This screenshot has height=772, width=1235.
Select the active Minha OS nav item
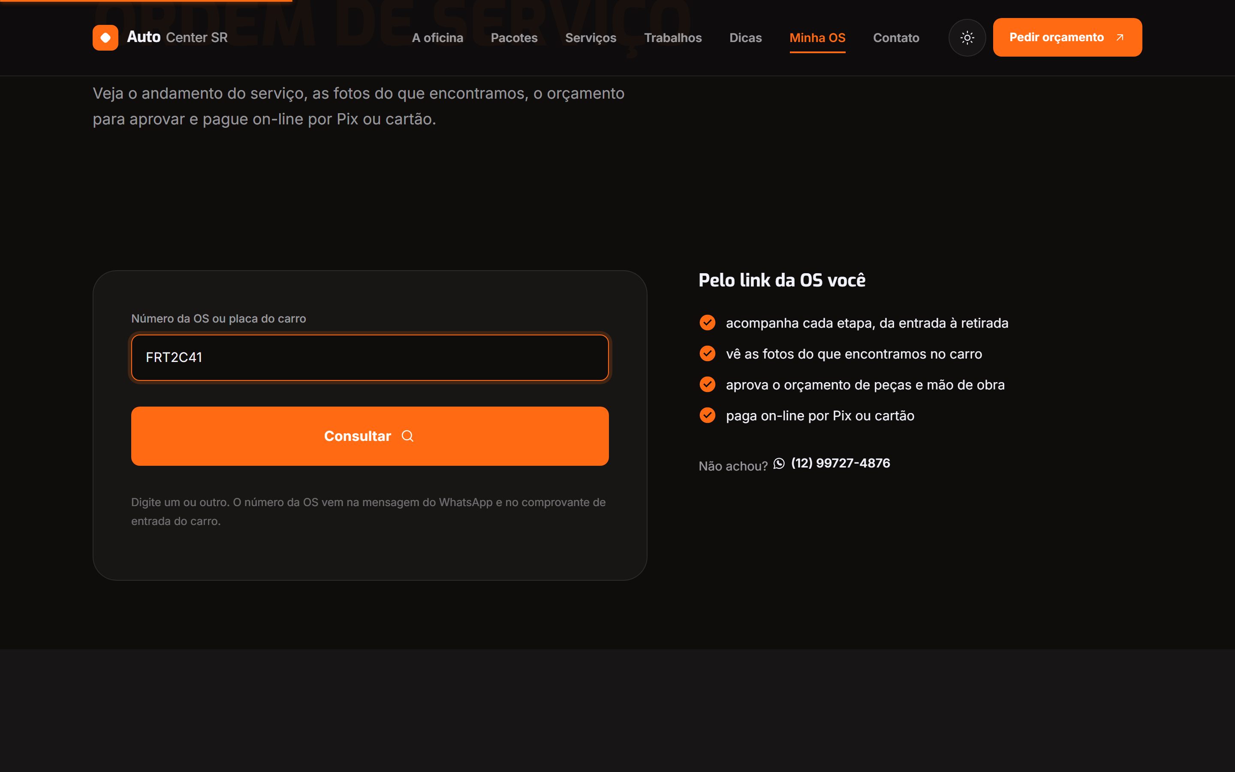click(x=817, y=38)
